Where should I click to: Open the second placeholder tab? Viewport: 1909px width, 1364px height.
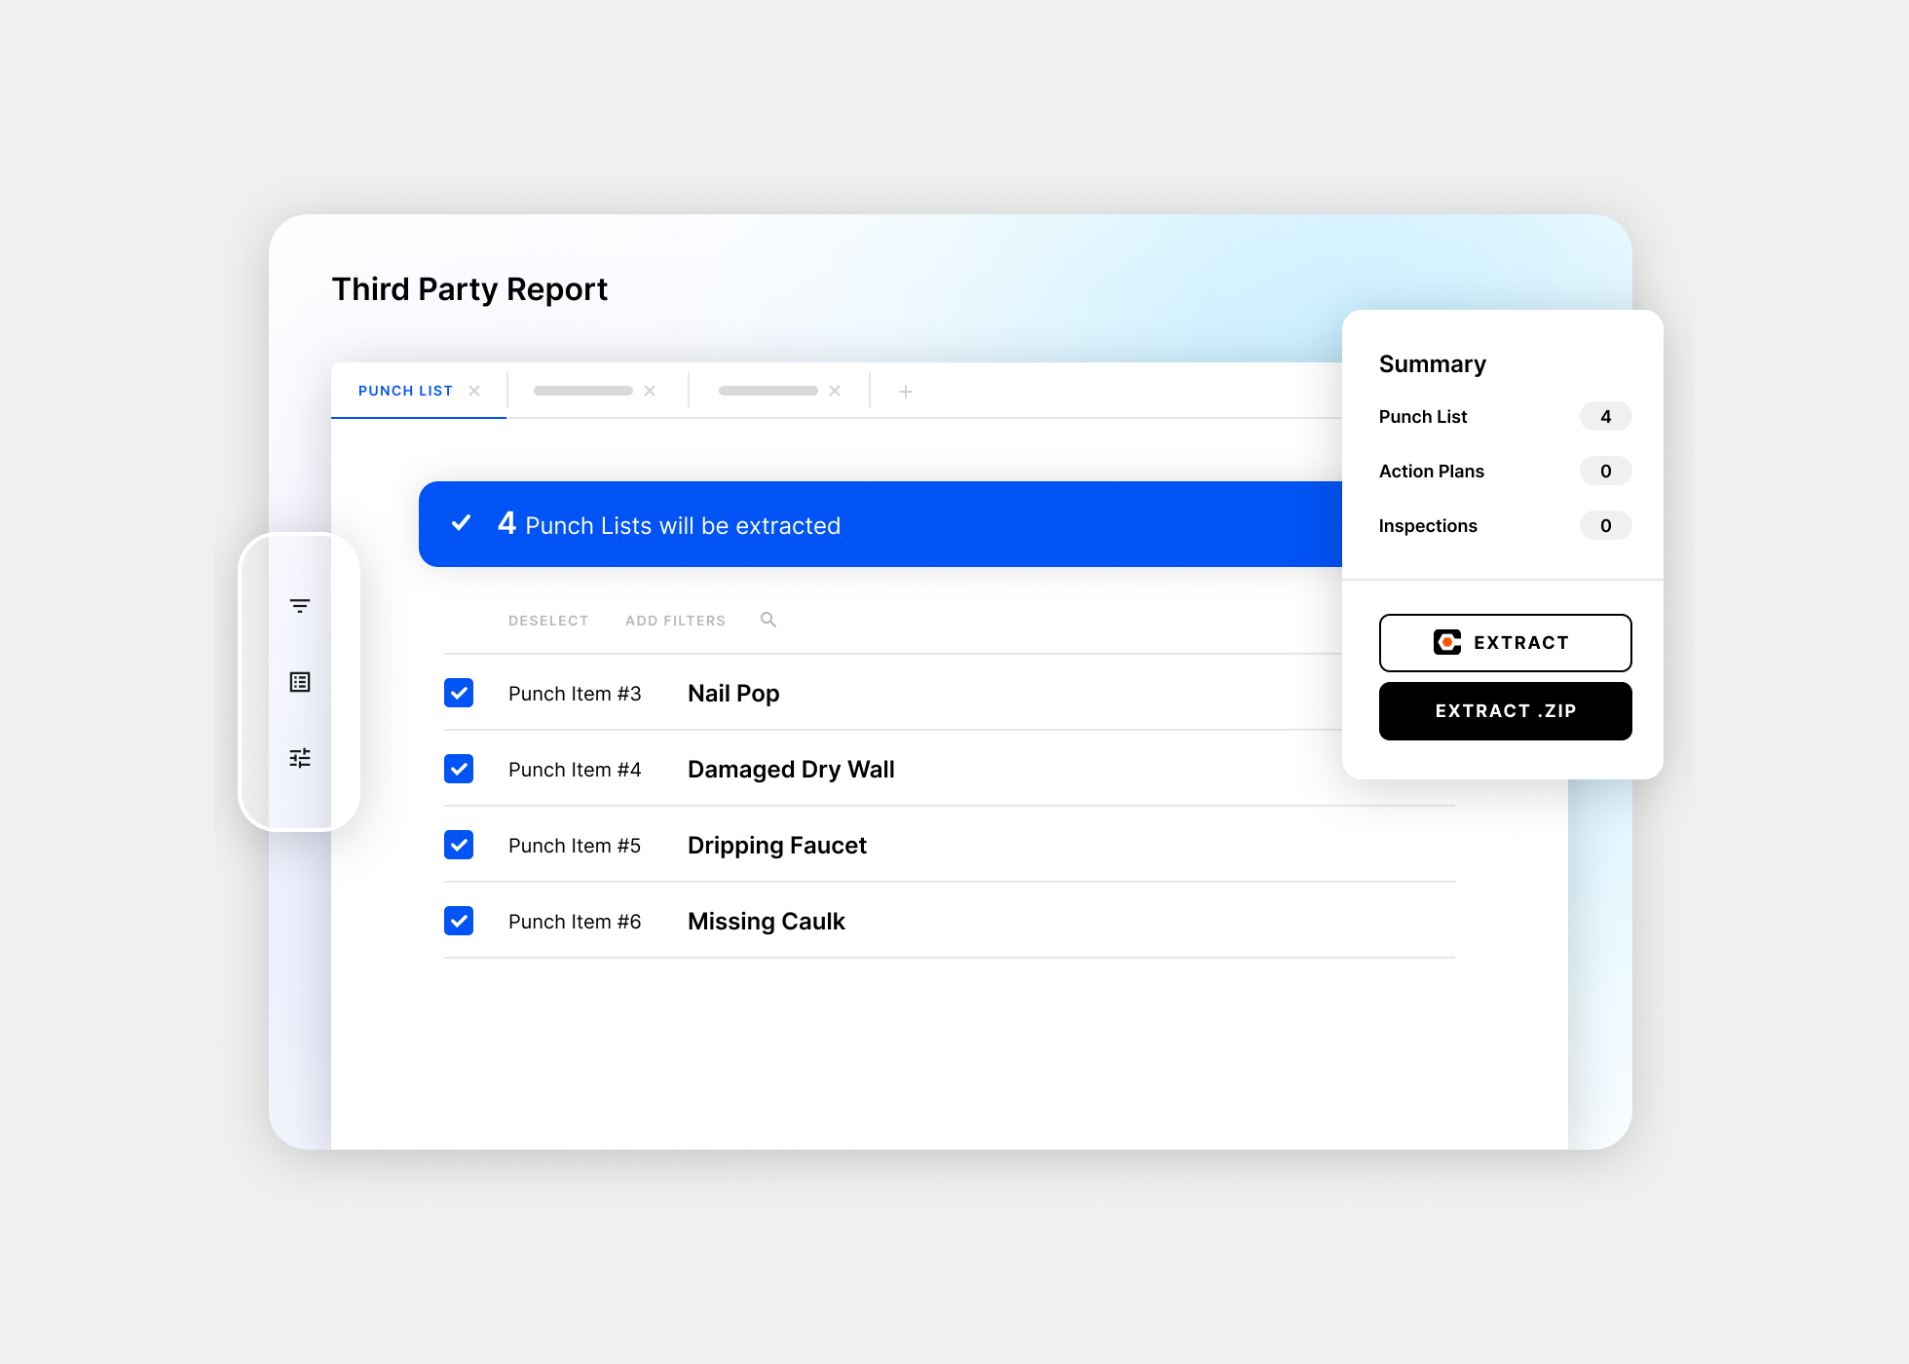click(582, 391)
